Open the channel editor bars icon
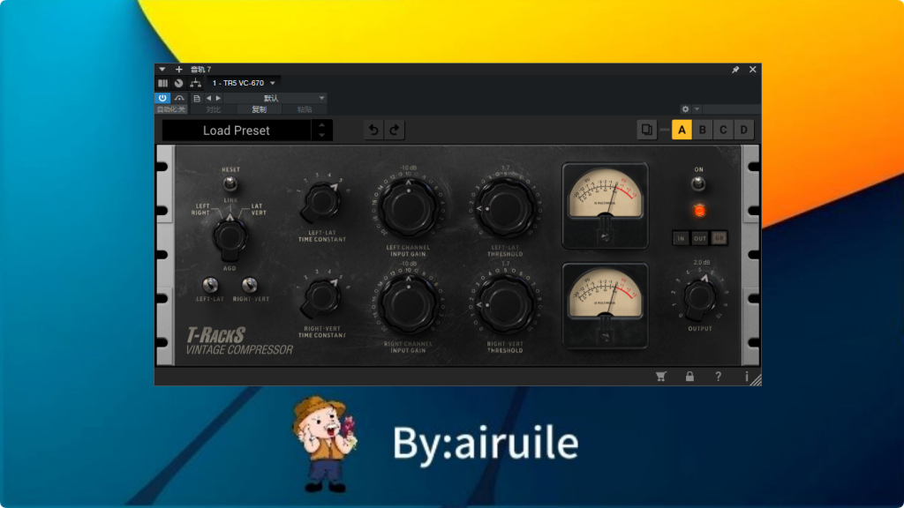 click(163, 83)
